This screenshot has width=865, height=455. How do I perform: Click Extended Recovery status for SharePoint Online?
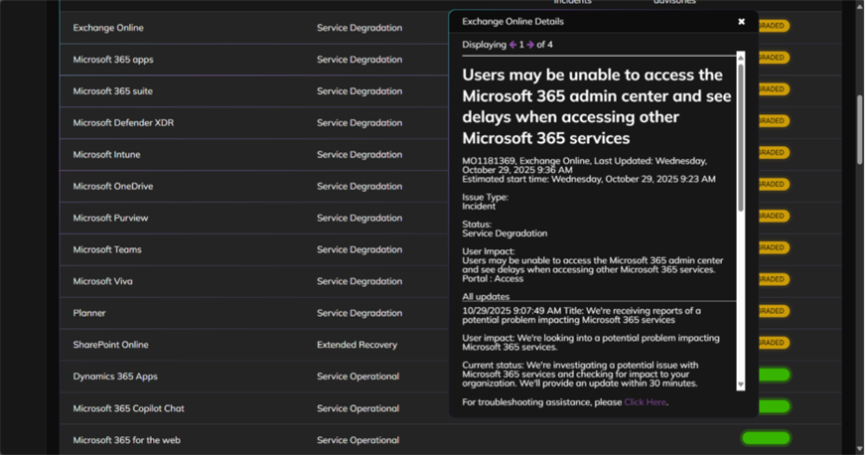[357, 345]
